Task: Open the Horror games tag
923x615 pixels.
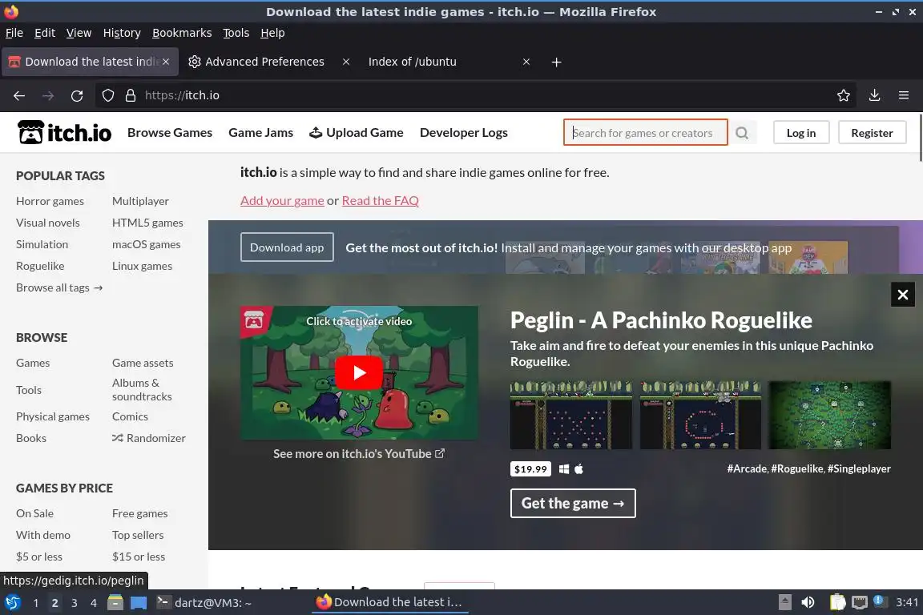Action: pyautogui.click(x=50, y=201)
